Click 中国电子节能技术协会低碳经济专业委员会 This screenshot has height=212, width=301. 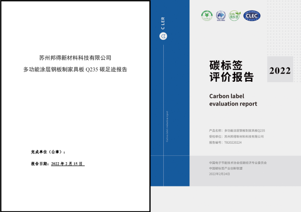(238, 163)
